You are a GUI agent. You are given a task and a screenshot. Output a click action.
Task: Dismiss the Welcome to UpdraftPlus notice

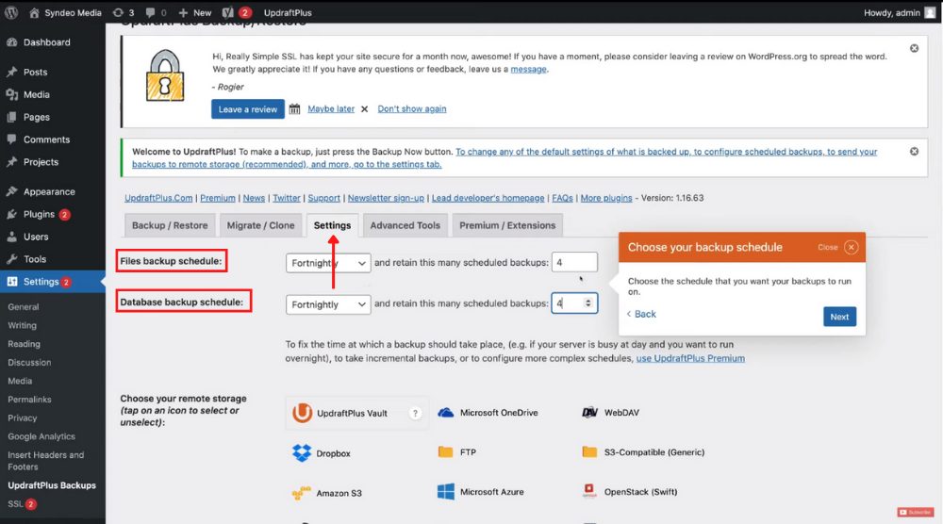914,152
